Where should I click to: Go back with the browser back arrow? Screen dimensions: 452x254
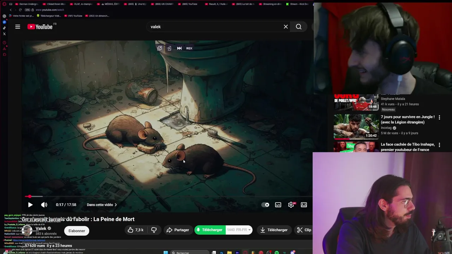(x=11, y=10)
